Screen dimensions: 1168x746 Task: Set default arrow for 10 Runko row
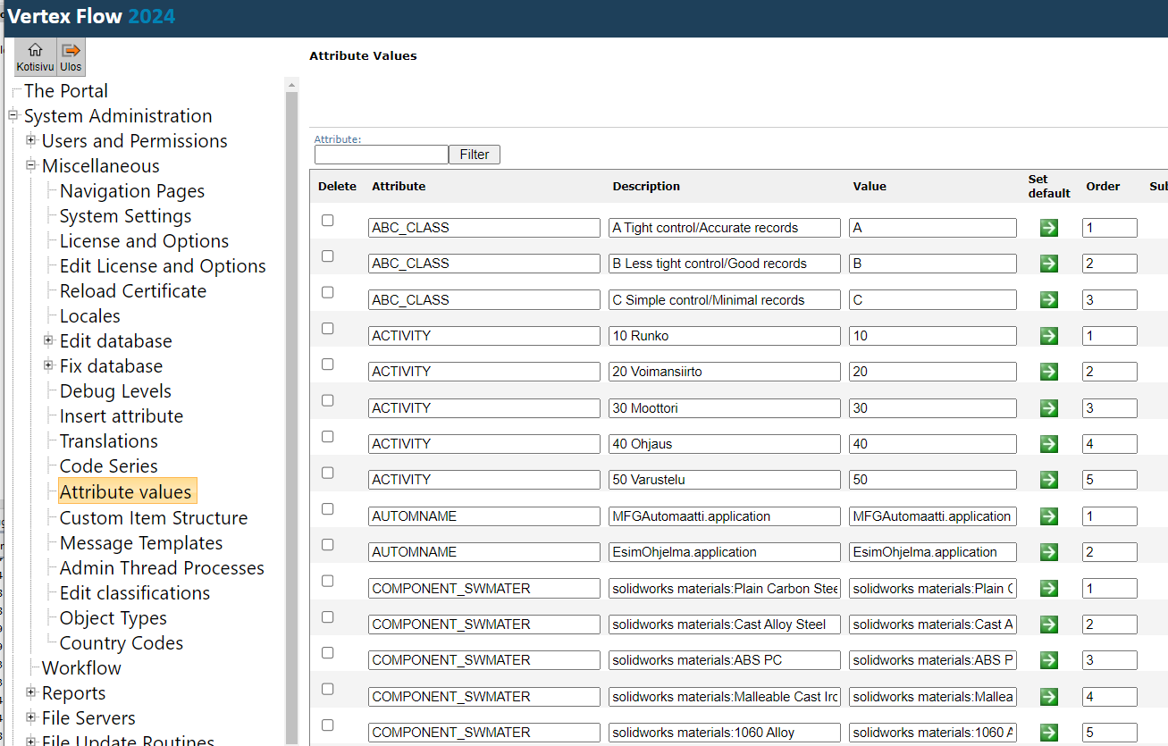click(1049, 336)
